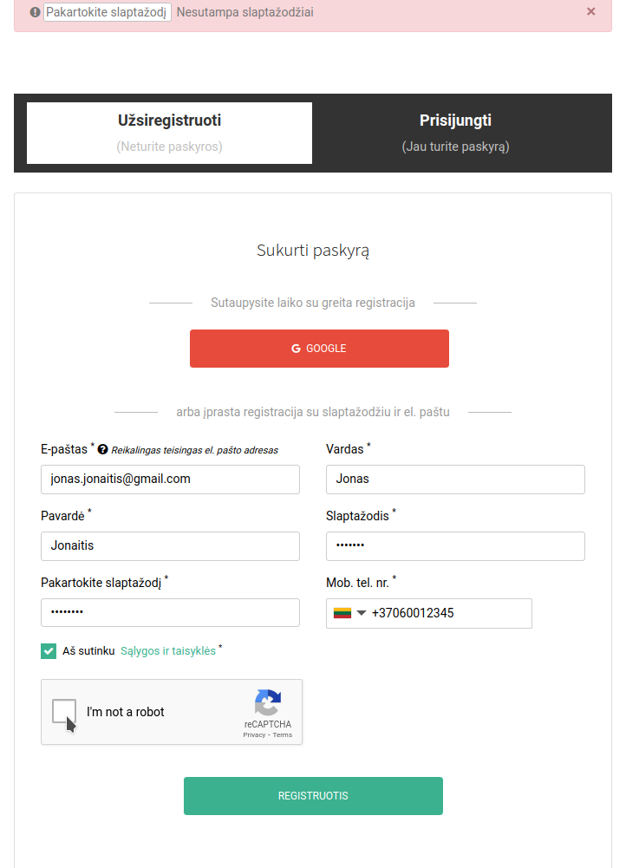Screen dimensions: 639x868
Task: Check the I'm not a robot box
Action: click(64, 711)
